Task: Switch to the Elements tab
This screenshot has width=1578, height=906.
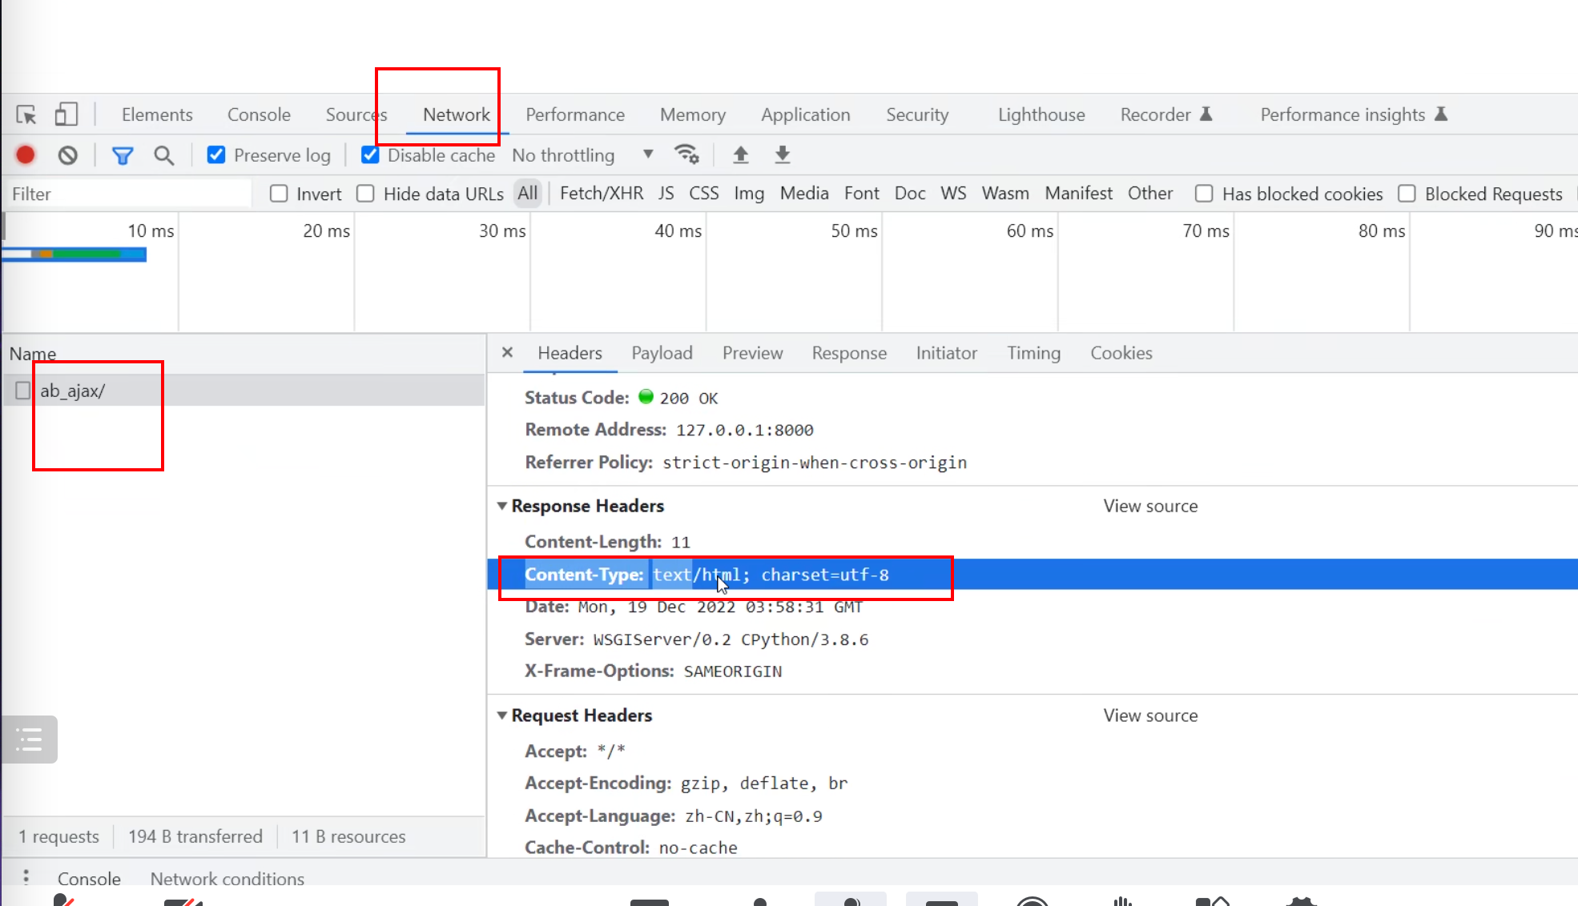Action: (x=157, y=114)
